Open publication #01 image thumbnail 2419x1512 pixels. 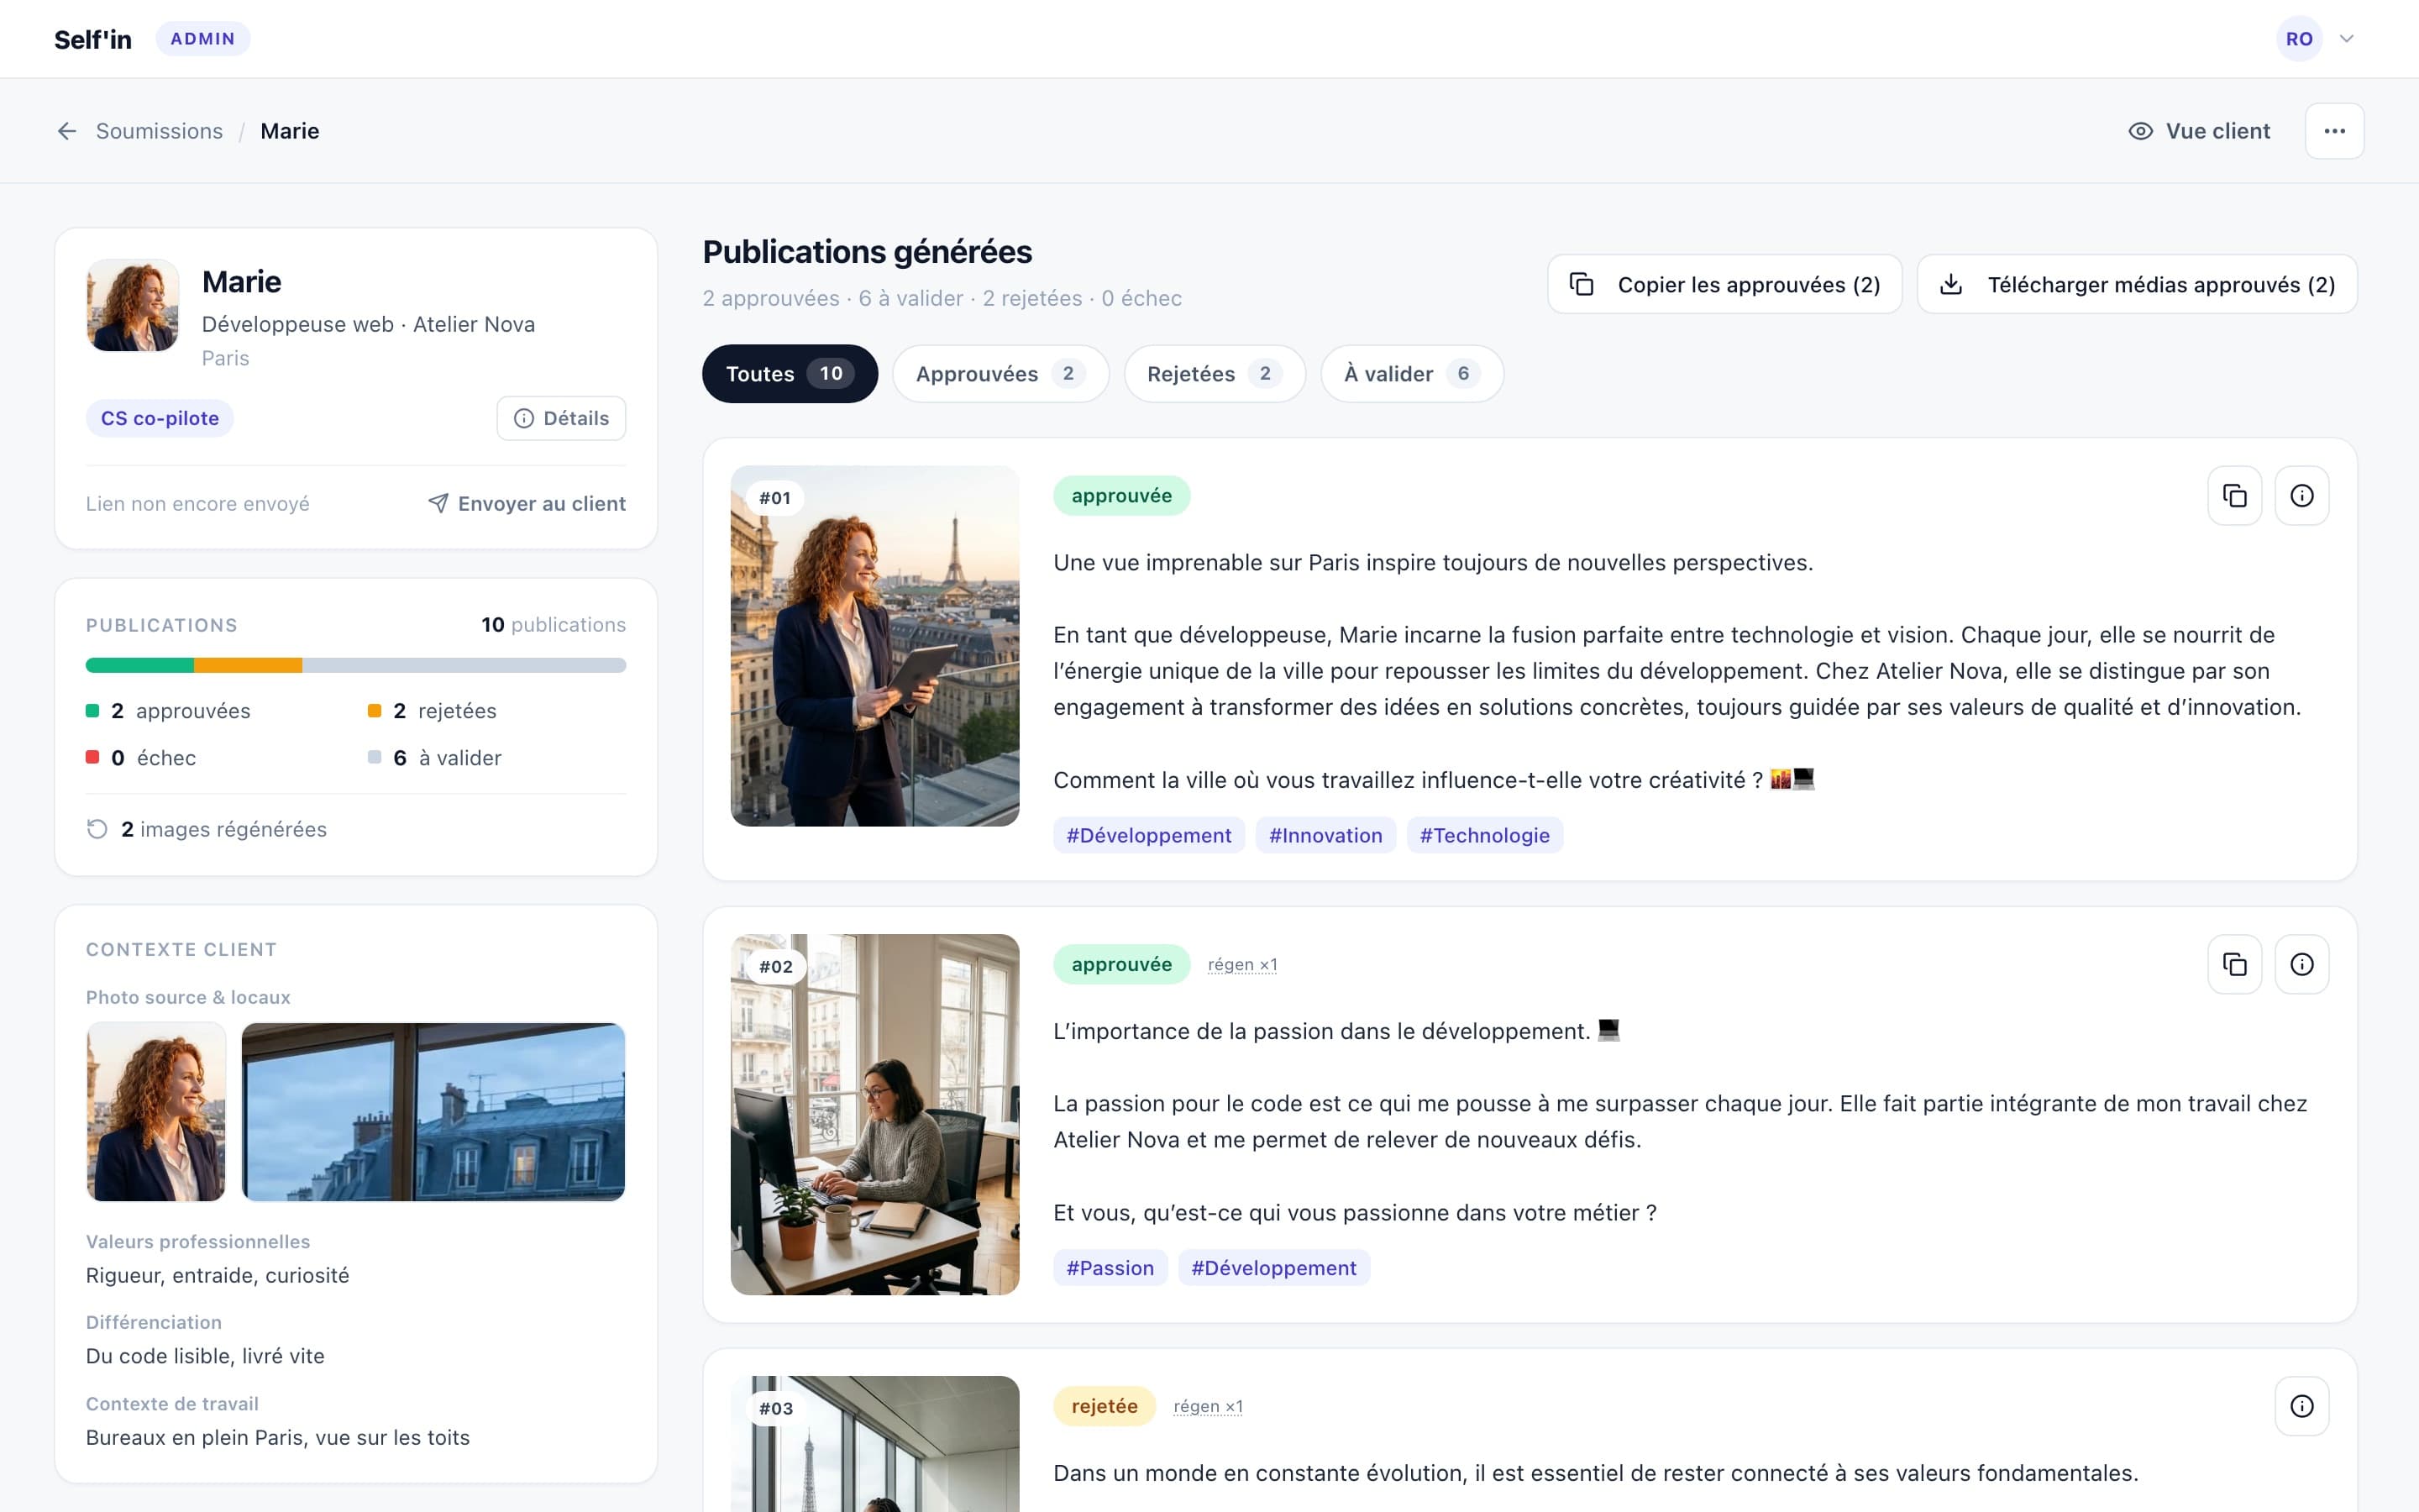(x=874, y=646)
